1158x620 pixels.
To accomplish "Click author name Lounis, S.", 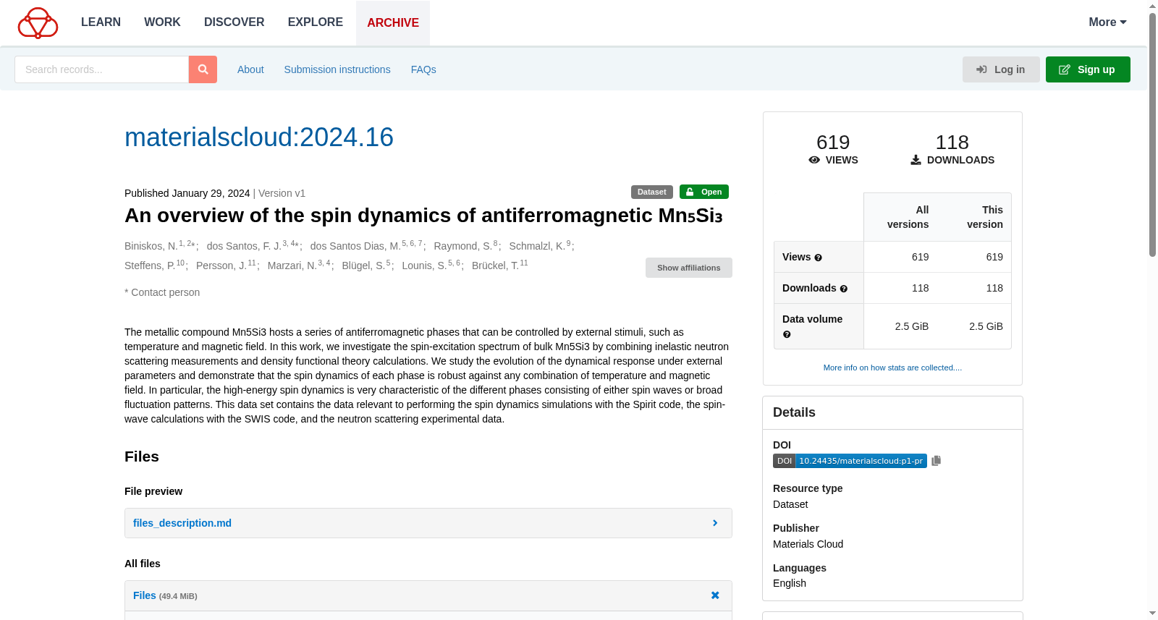I will pos(424,266).
